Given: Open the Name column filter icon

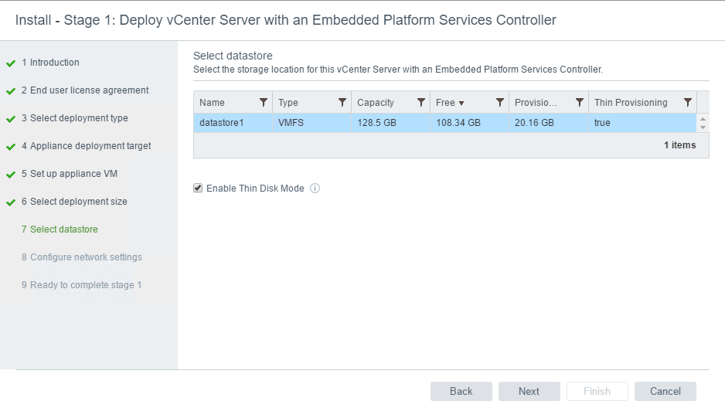Looking at the screenshot, I should pyautogui.click(x=263, y=103).
